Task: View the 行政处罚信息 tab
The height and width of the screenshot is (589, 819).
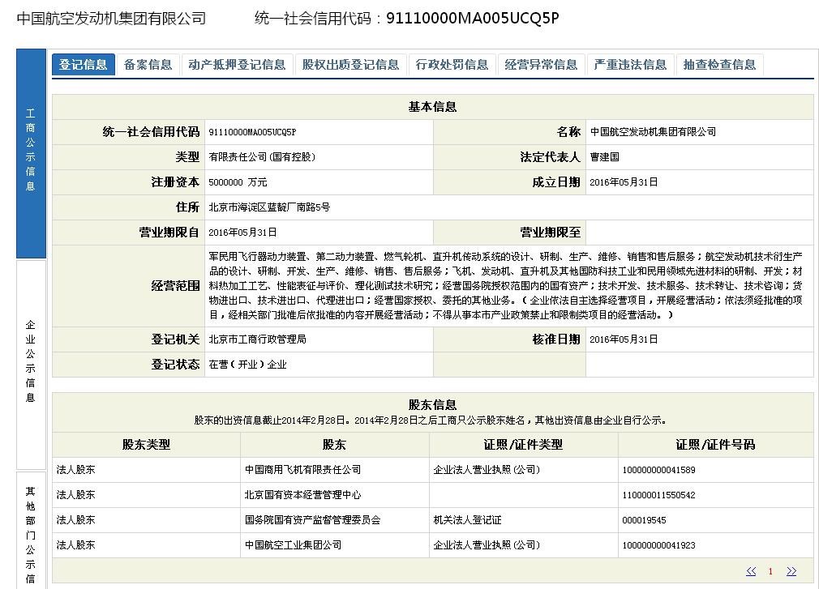Action: pyautogui.click(x=452, y=65)
